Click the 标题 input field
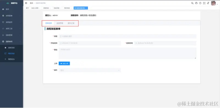The image size is (220, 108). click(127, 36)
